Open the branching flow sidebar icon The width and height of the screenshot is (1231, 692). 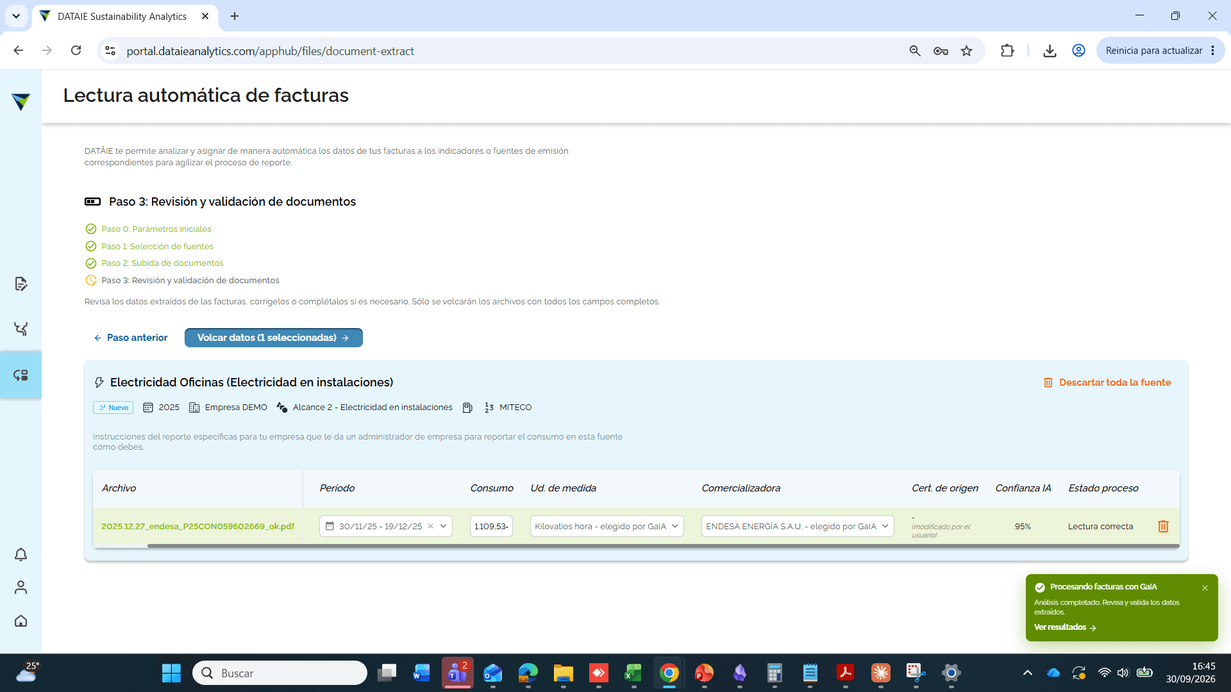tap(21, 329)
